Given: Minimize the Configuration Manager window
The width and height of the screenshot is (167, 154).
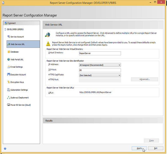Looking at the screenshot, I should coord(150,2).
